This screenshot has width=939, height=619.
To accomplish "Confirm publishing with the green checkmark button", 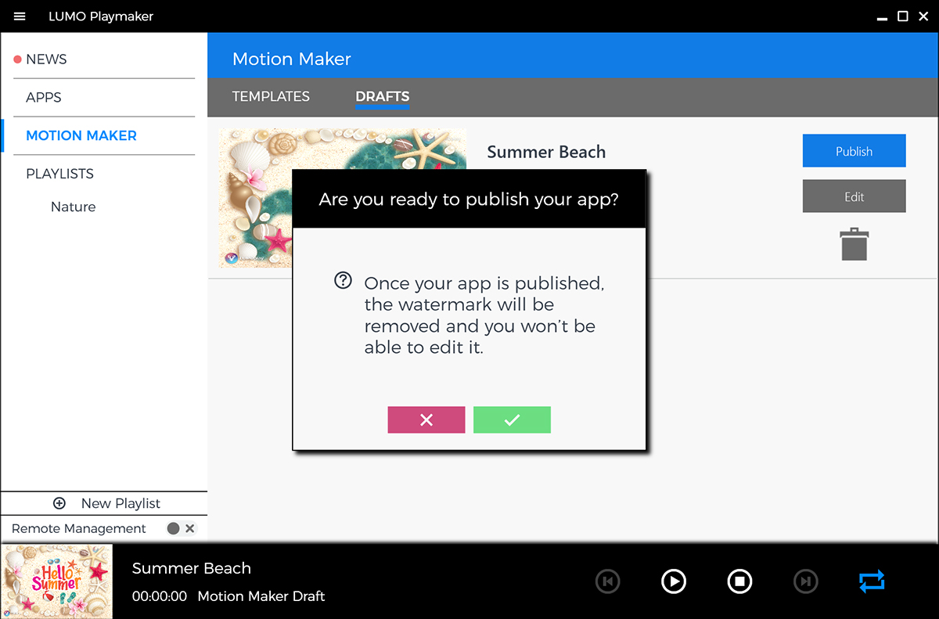I will [x=512, y=420].
